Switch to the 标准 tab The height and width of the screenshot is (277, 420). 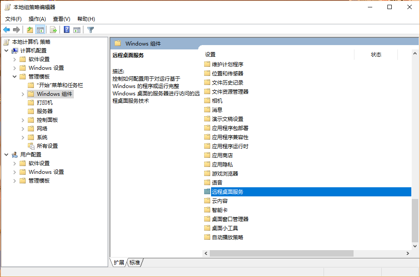135,263
